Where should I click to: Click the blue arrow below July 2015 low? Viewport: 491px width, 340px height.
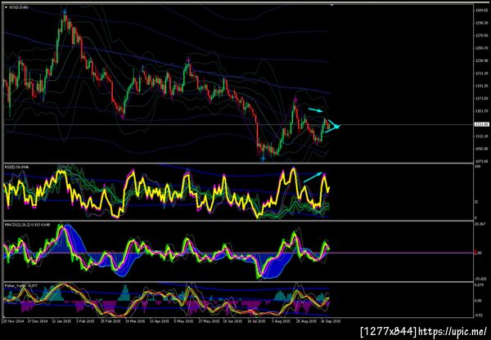[x=263, y=159]
